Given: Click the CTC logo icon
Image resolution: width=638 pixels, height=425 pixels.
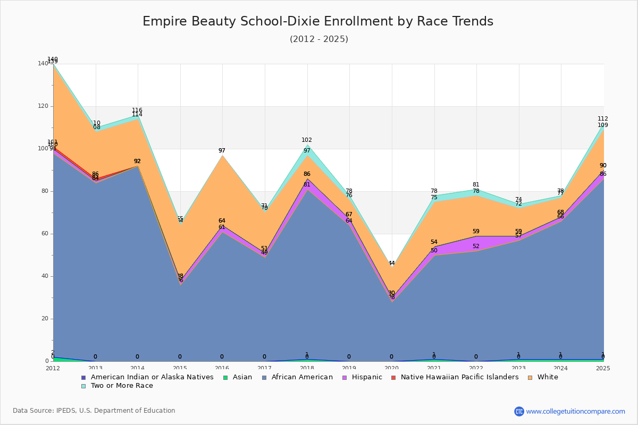Looking at the screenshot, I should (x=519, y=411).
